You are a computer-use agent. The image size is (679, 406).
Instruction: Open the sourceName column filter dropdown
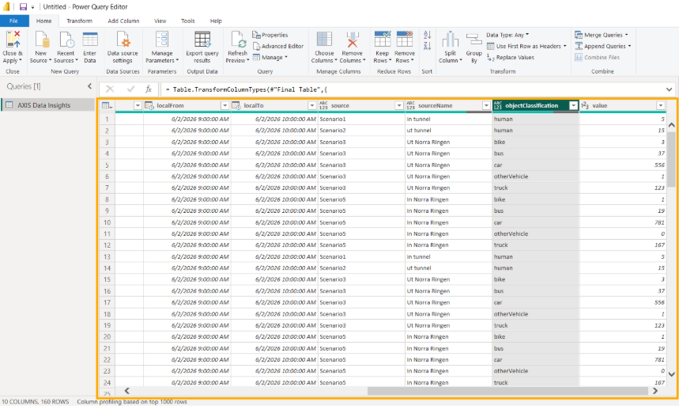click(486, 105)
